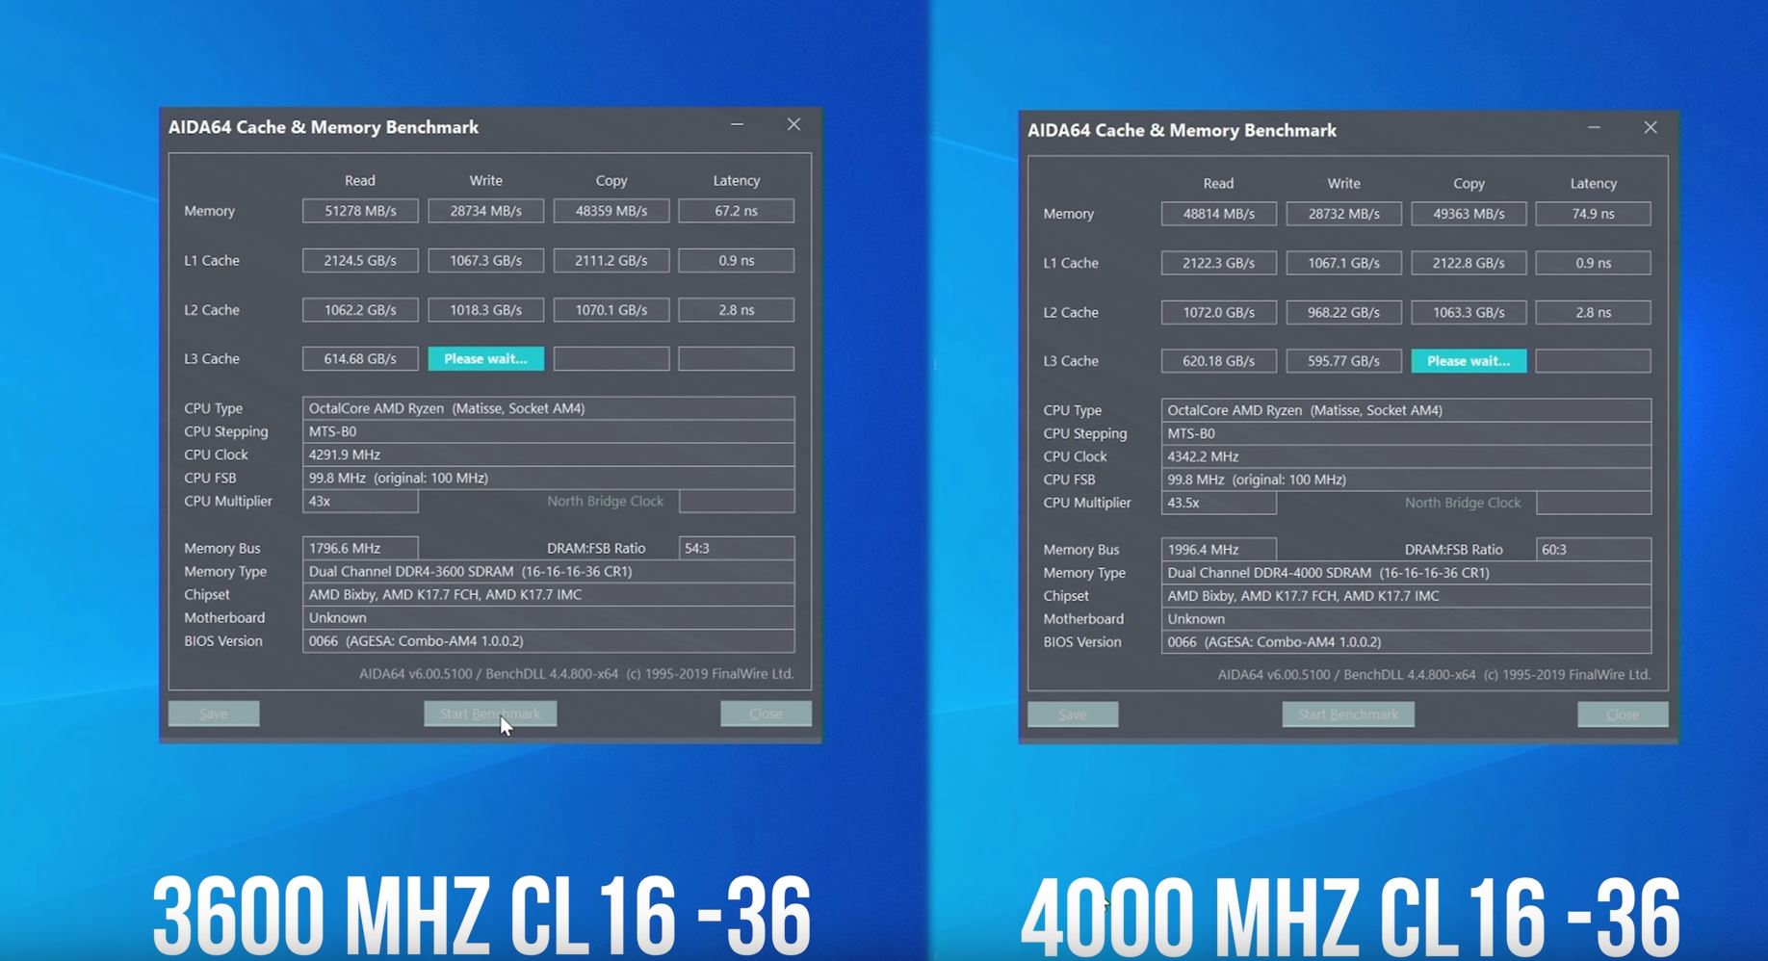The height and width of the screenshot is (961, 1768).
Task: Minimize the right AIDA64 benchmark window
Action: coord(1594,128)
